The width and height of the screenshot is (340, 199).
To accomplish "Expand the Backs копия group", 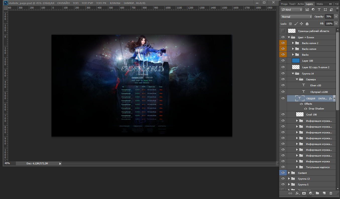I will pos(293,49).
